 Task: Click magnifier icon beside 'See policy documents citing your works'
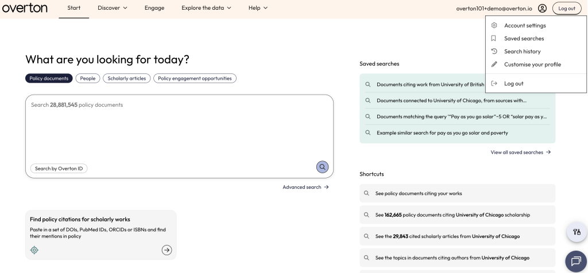pyautogui.click(x=367, y=193)
